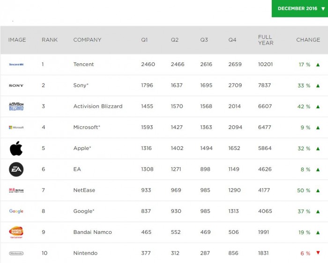The image size is (328, 263).
Task: Click the green up arrow in Sony row
Action: (318, 86)
